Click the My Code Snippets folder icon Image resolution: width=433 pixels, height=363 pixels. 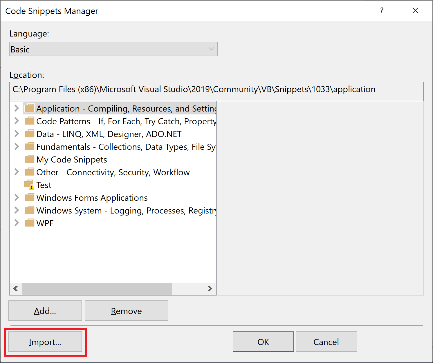pyautogui.click(x=29, y=159)
